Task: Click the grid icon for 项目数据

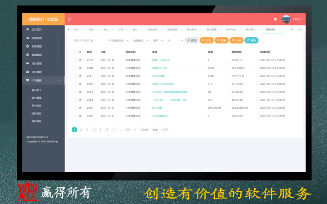Action: point(27,72)
